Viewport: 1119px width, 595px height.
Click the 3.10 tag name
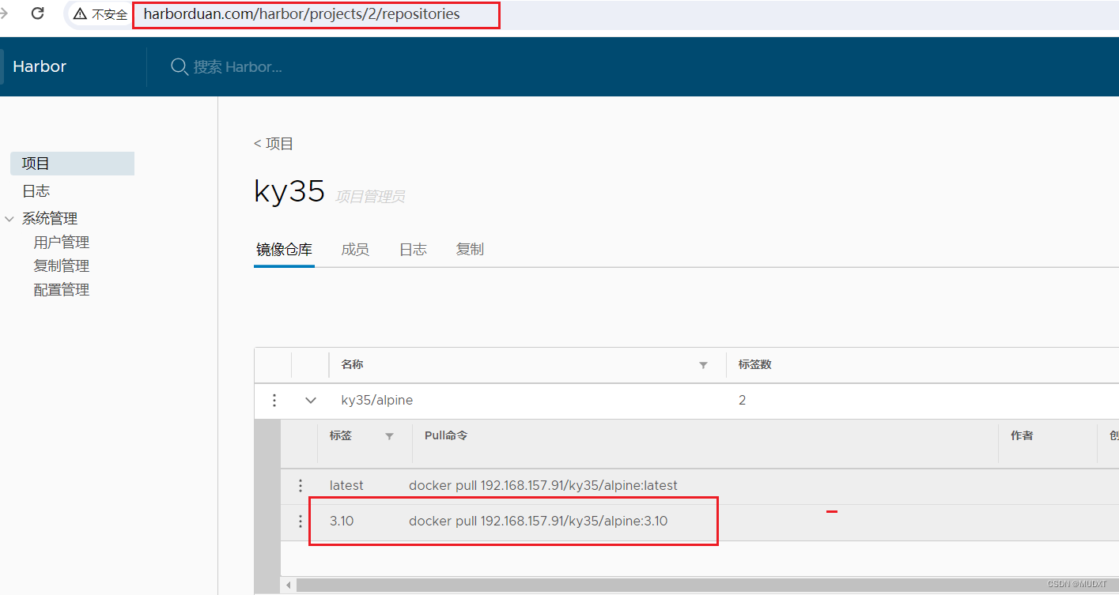click(x=342, y=522)
